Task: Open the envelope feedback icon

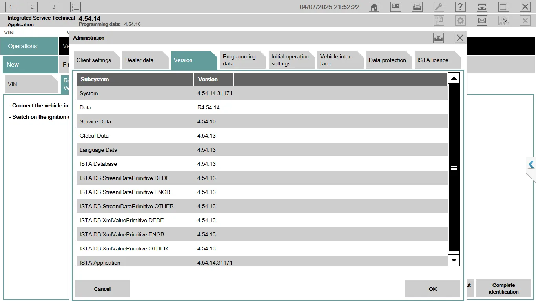Action: point(482,21)
